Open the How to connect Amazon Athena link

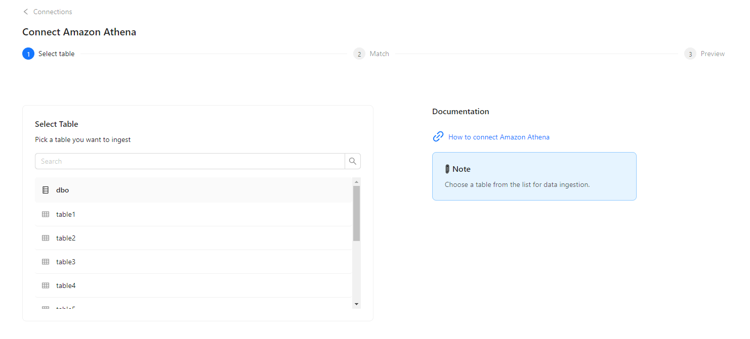click(498, 137)
